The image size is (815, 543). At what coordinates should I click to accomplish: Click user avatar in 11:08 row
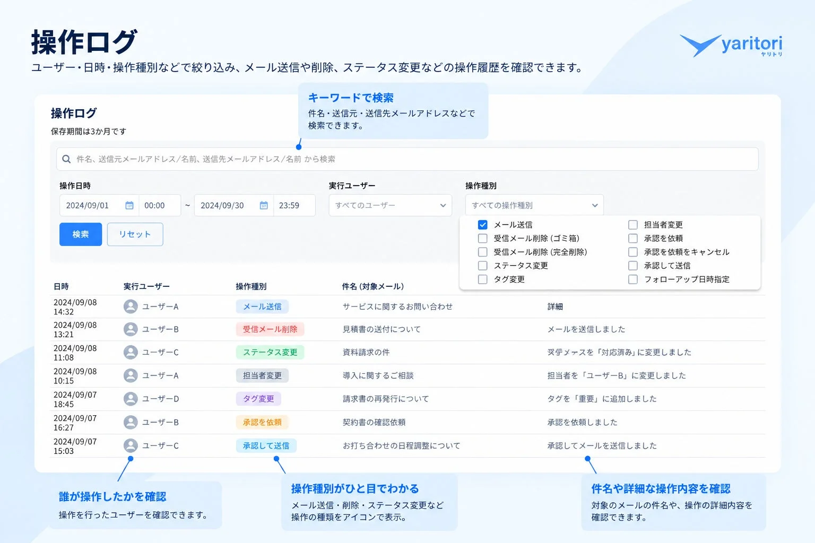coord(131,352)
